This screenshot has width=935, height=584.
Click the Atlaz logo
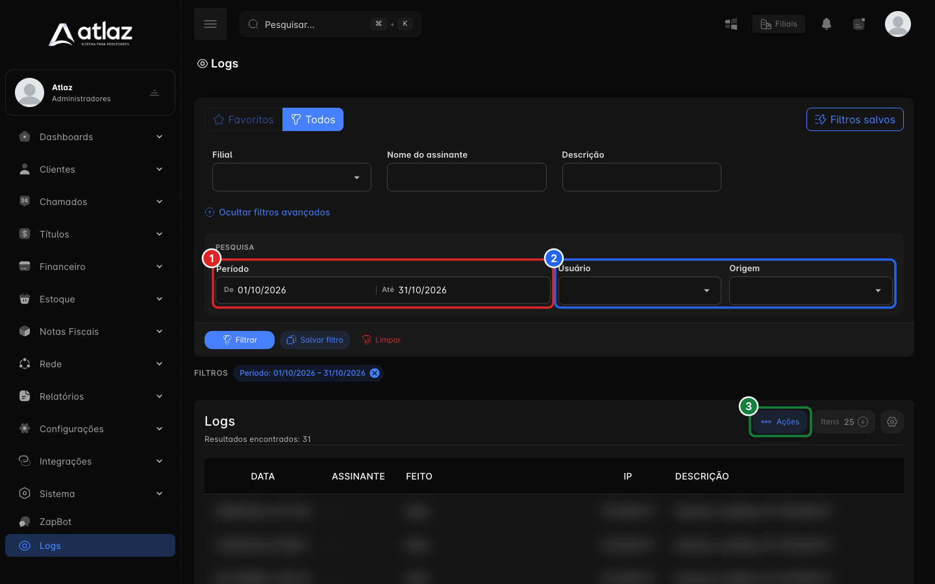pyautogui.click(x=90, y=34)
